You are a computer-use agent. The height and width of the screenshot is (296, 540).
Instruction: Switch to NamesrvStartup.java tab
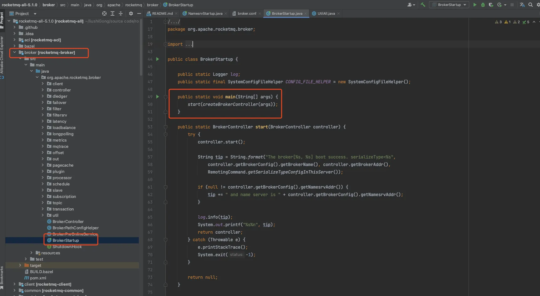click(x=205, y=13)
